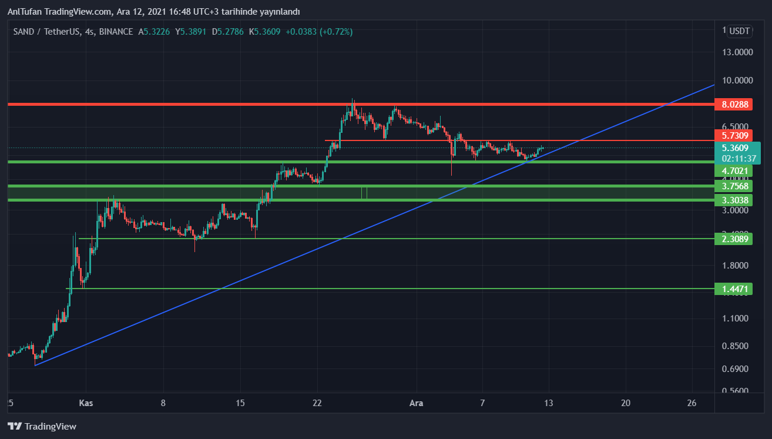Image resolution: width=772 pixels, height=439 pixels.
Task: Click the green 2.3089 price label
Action: 734,239
